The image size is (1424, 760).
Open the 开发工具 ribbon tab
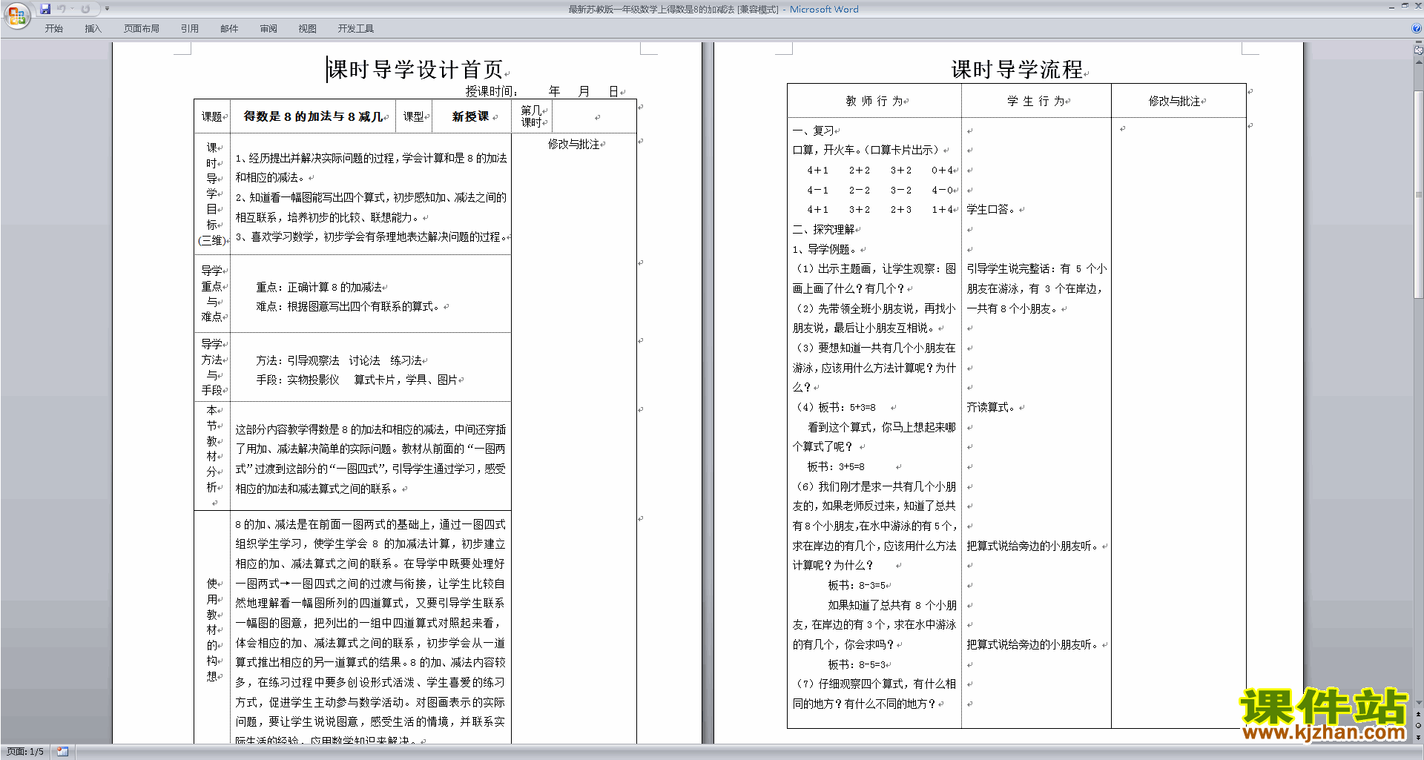(356, 29)
